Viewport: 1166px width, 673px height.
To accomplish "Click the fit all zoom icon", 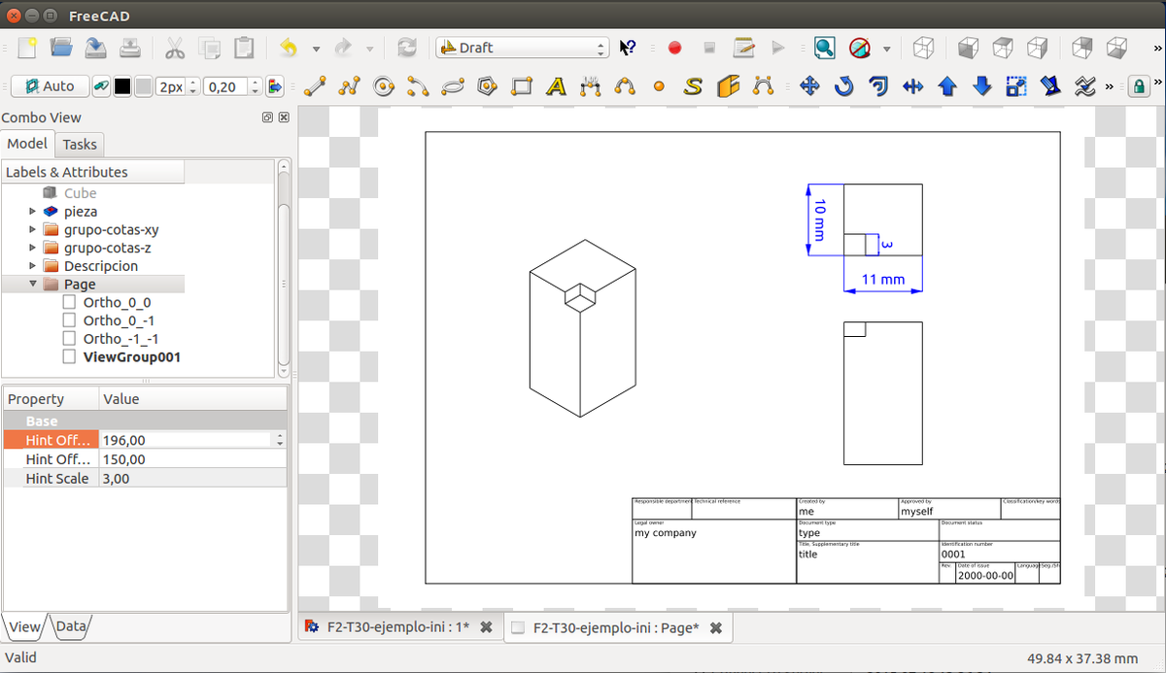I will (824, 48).
